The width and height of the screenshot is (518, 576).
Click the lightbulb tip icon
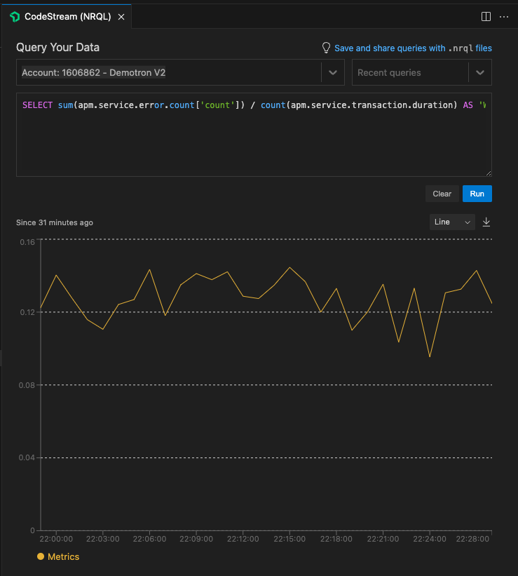326,48
